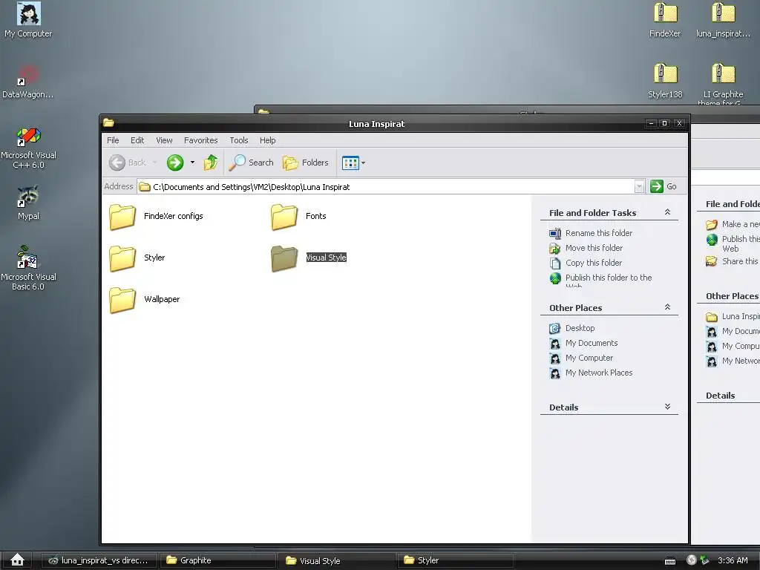Click into the Address path field

pos(385,186)
